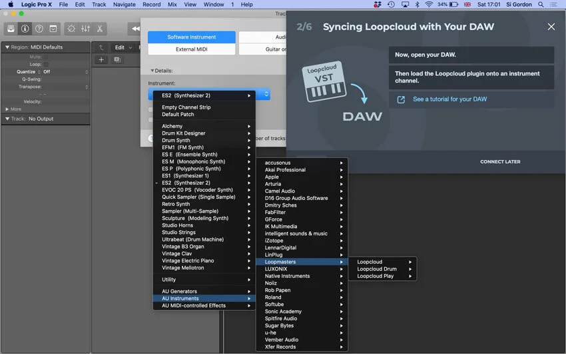Choose Native Instruments manufacturer
Screen dimensions: 566x354
click(x=302, y=276)
